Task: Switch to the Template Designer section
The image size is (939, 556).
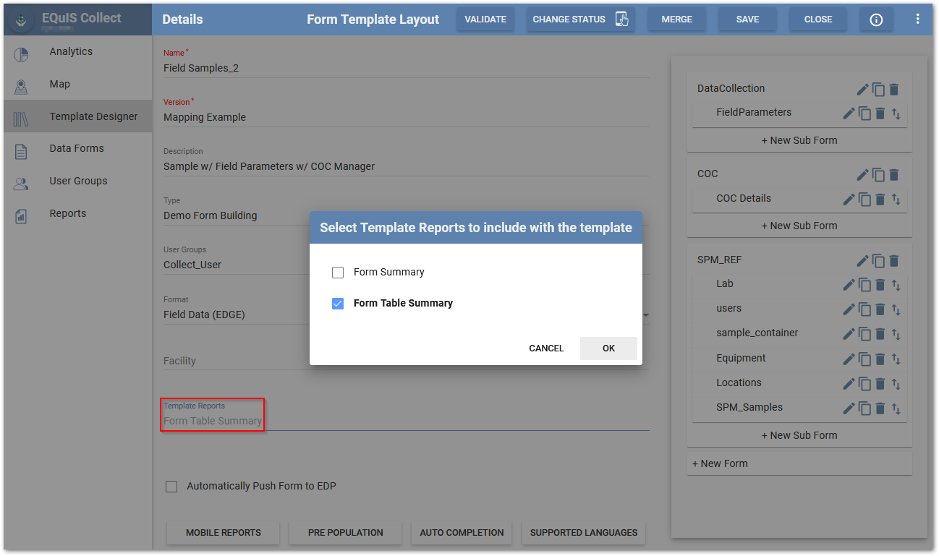Action: [94, 116]
